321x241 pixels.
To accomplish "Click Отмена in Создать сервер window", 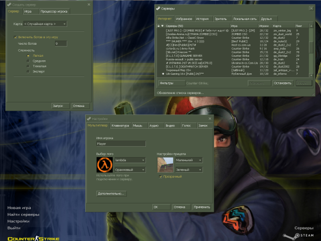I will pos(80,106).
